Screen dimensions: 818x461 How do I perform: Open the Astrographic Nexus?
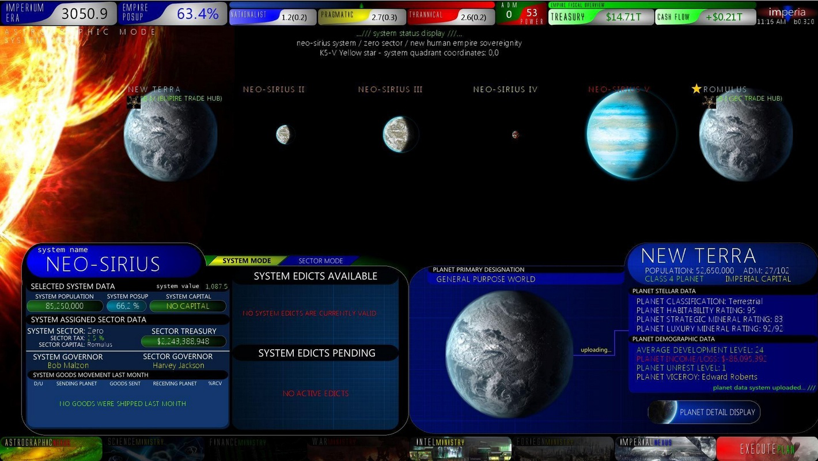click(52, 448)
